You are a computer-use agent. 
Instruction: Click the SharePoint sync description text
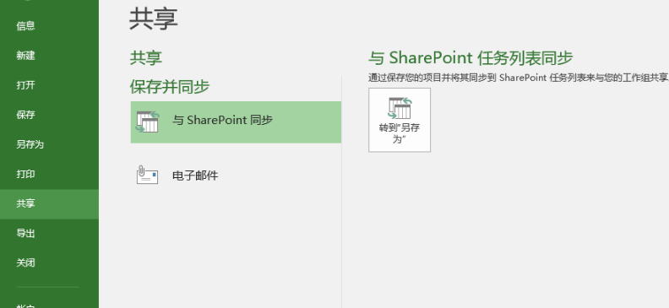[x=519, y=78]
